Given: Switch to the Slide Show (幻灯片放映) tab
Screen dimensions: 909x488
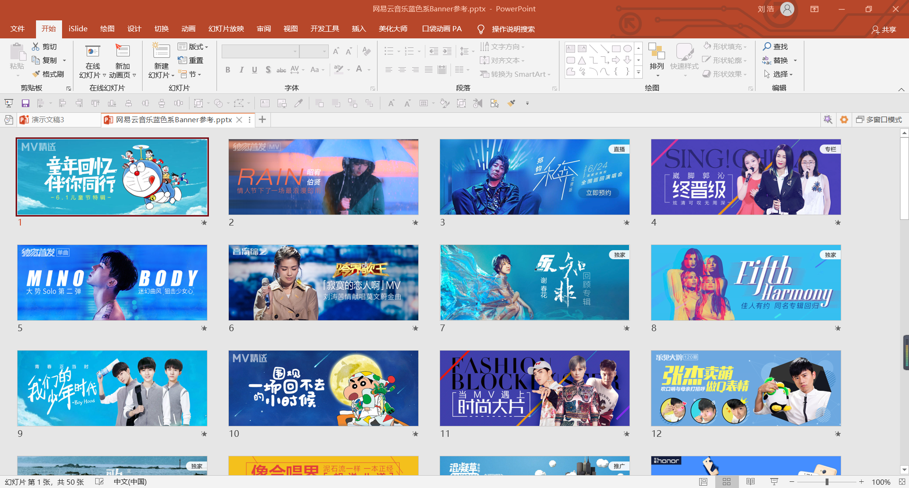Looking at the screenshot, I should pos(226,29).
